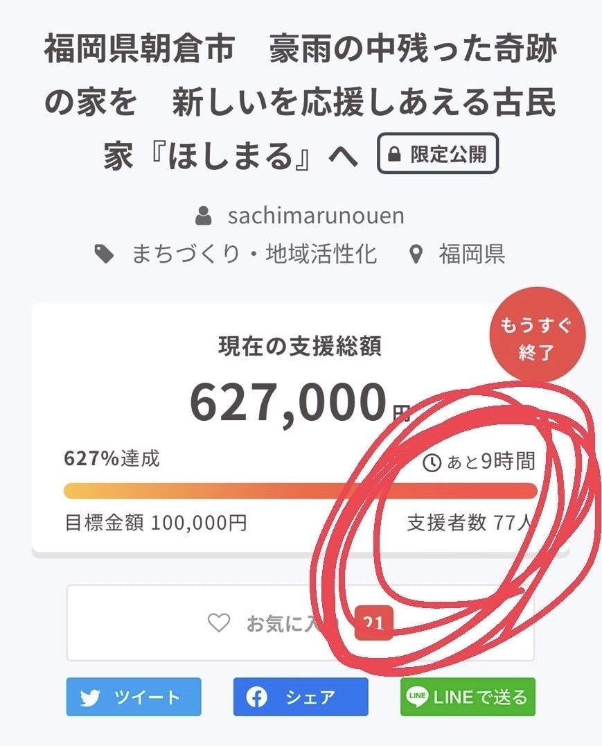Click the 627,000 total amount
Image resolution: width=602 pixels, height=746 pixels.
pyautogui.click(x=287, y=404)
